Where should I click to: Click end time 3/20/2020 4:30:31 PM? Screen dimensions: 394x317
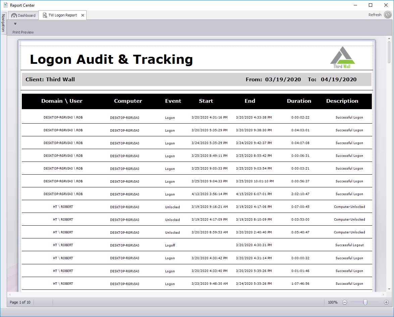tap(254, 245)
